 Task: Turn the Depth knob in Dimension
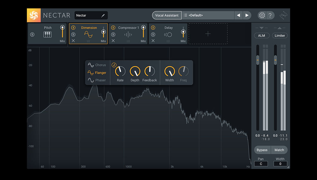(135, 72)
